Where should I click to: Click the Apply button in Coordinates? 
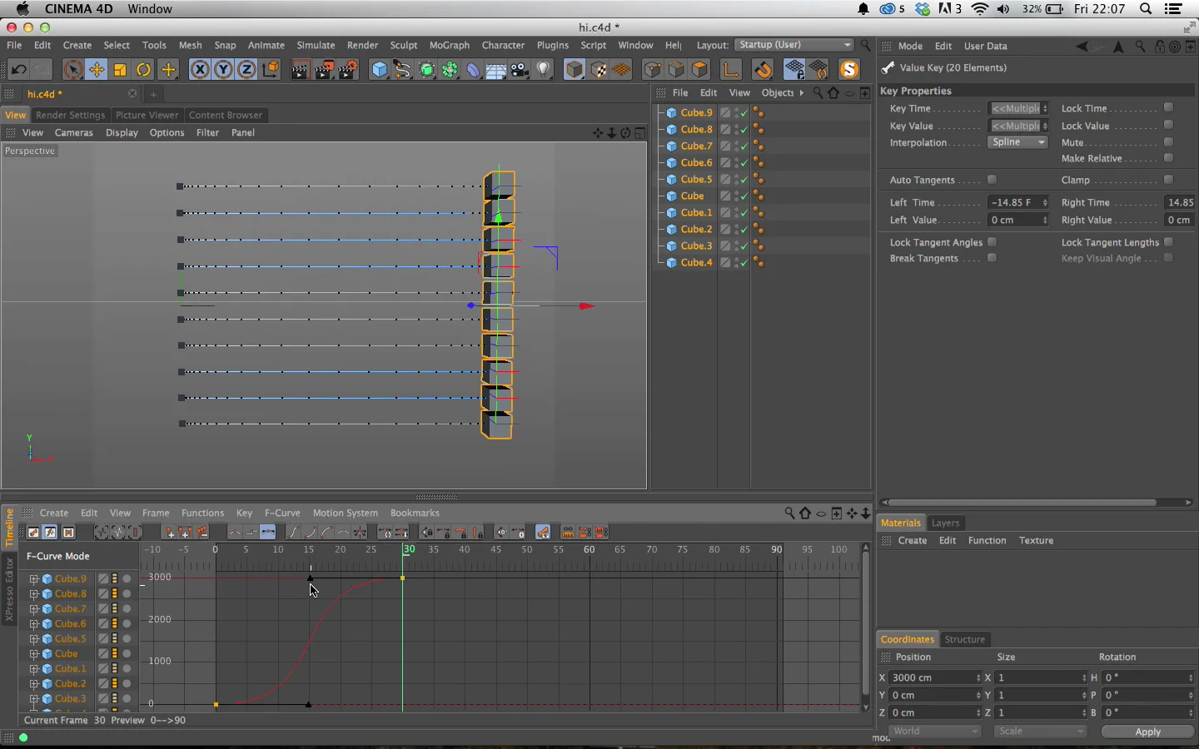click(x=1147, y=732)
